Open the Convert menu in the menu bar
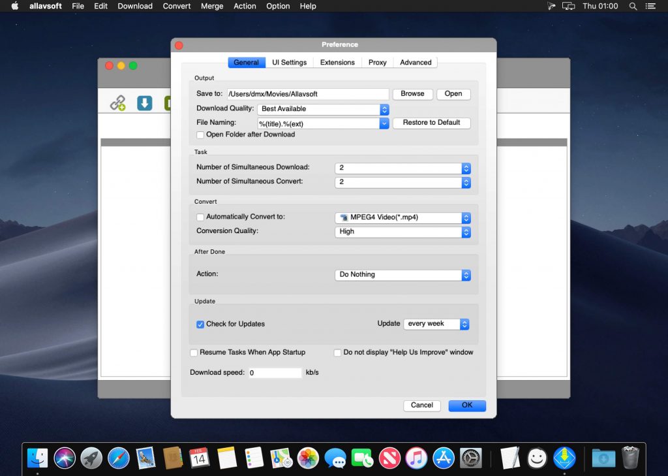The width and height of the screenshot is (668, 476). point(176,6)
